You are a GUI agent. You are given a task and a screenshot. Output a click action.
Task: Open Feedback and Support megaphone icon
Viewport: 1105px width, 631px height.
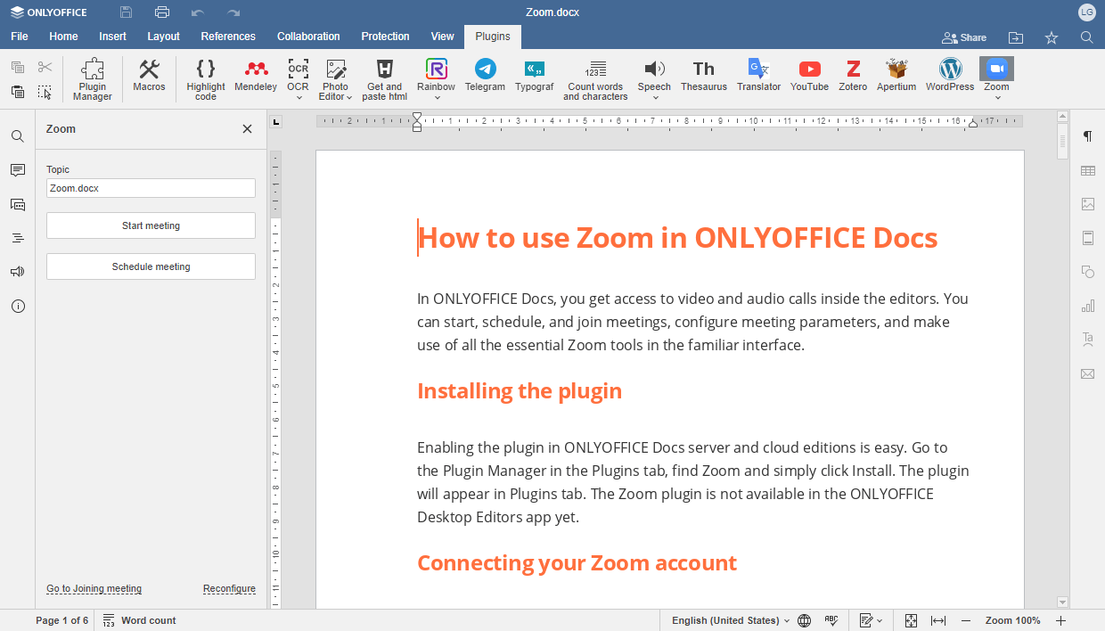[x=18, y=272]
